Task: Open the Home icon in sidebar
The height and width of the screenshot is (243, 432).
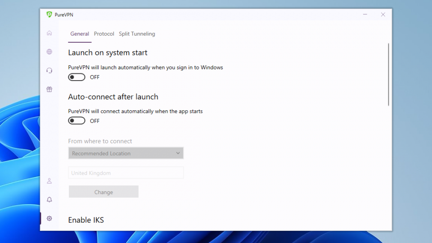Action: coord(49,33)
